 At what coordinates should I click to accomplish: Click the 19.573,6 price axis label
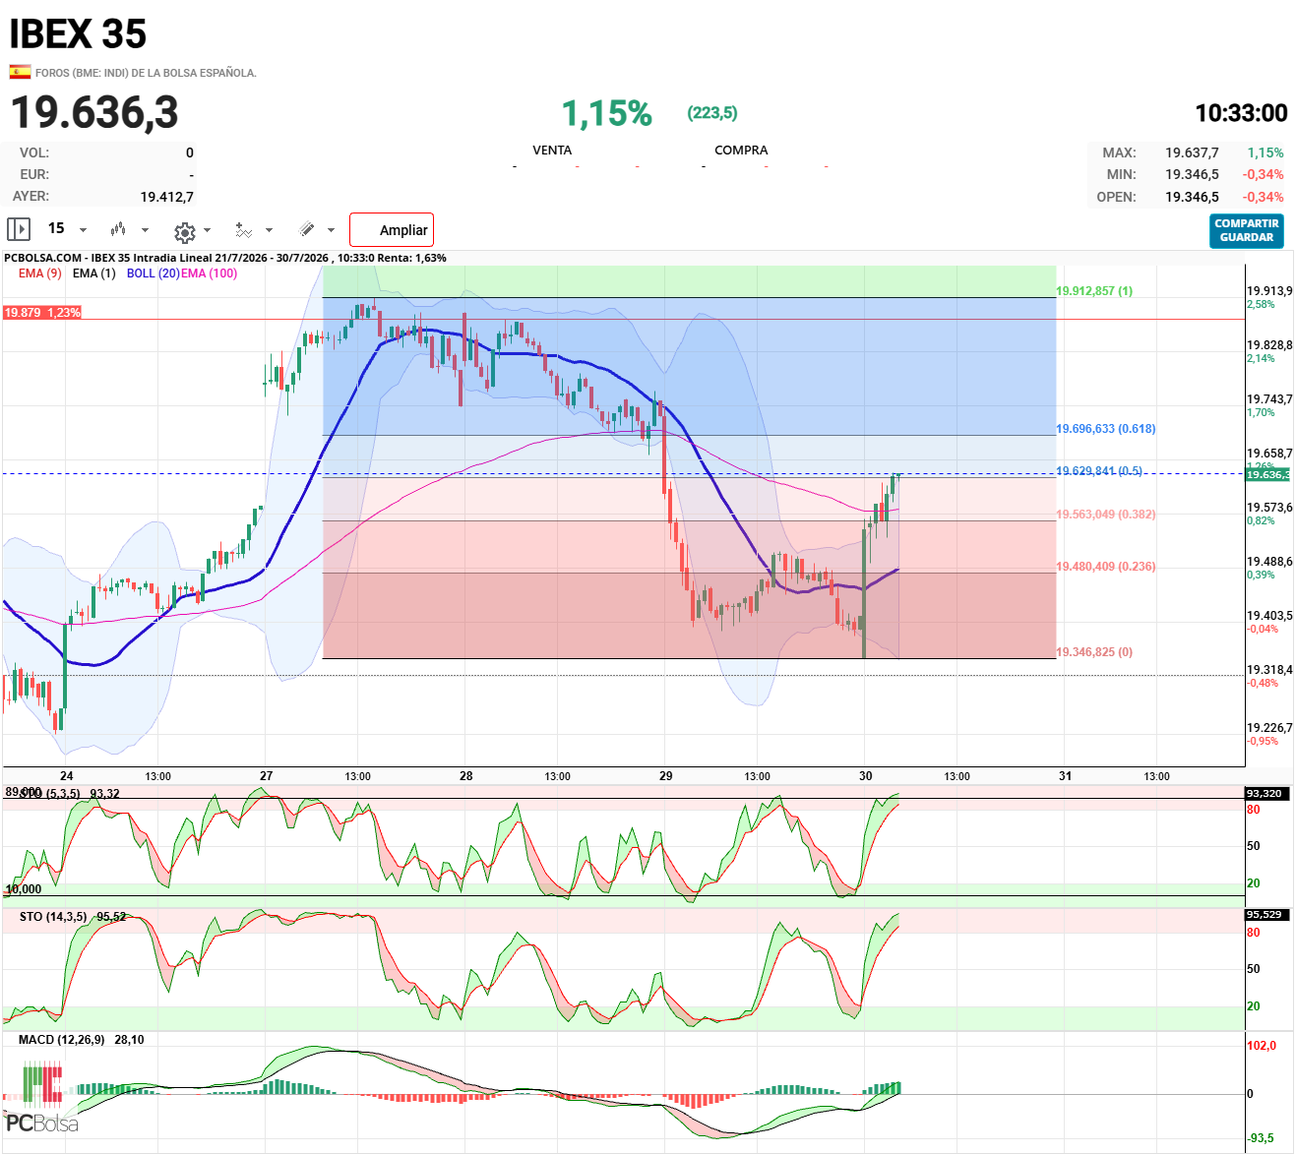click(1269, 508)
